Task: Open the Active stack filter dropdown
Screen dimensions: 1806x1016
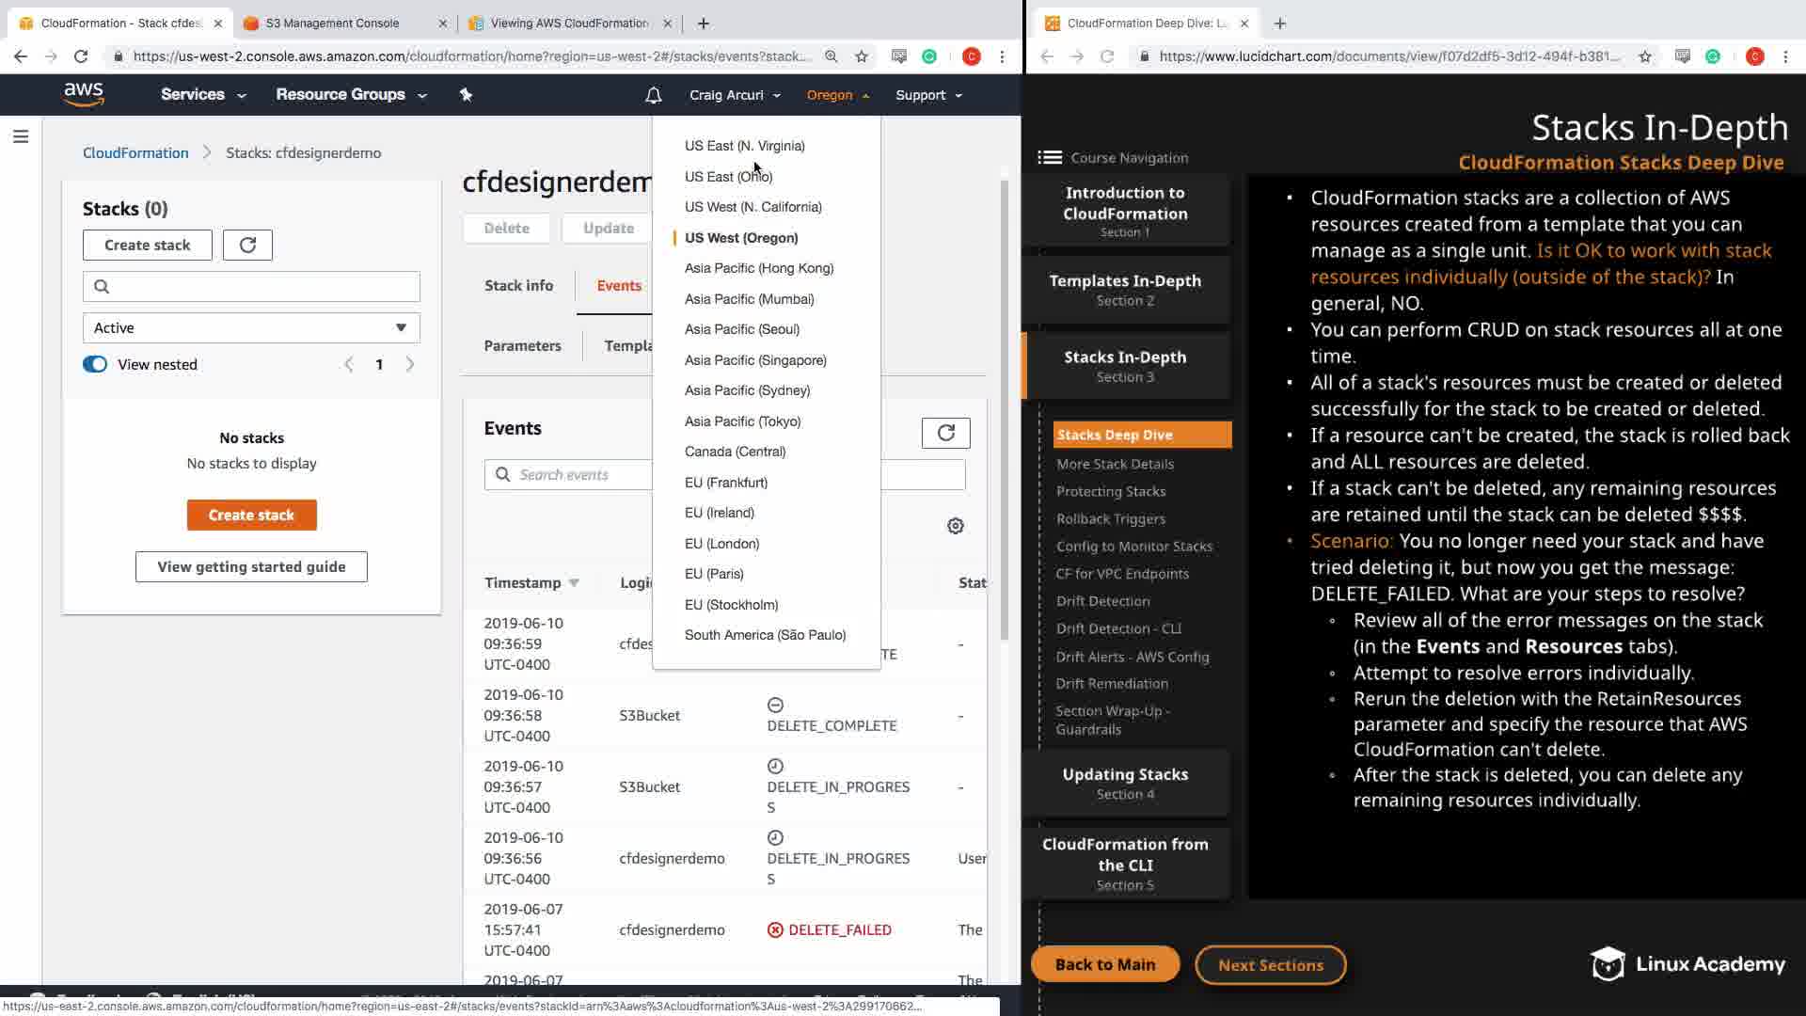Action: pyautogui.click(x=251, y=328)
